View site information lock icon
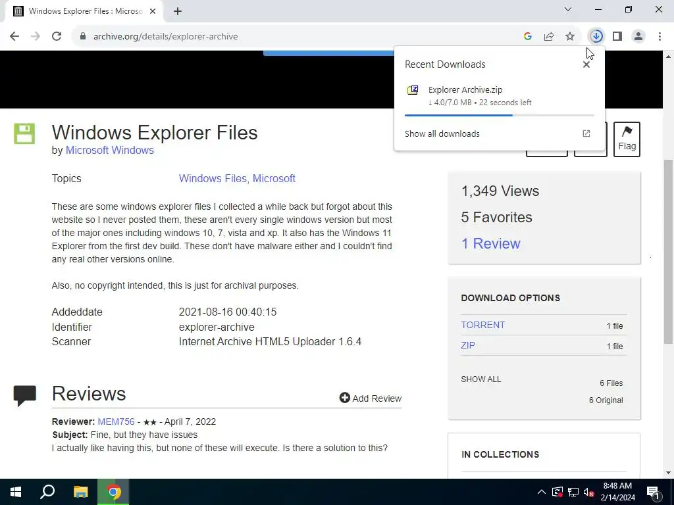Screen dimensions: 674x505 point(83,37)
